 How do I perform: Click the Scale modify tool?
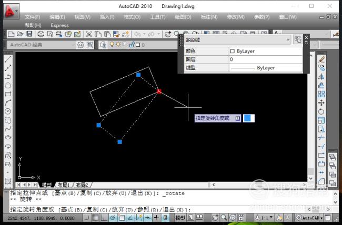tap(321, 120)
